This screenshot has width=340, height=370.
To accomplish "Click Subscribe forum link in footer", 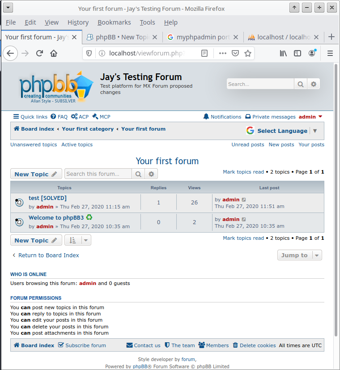I will tap(82, 345).
